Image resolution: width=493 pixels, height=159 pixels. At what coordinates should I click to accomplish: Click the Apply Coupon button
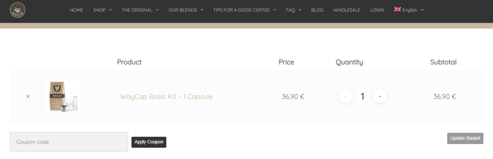click(x=149, y=142)
